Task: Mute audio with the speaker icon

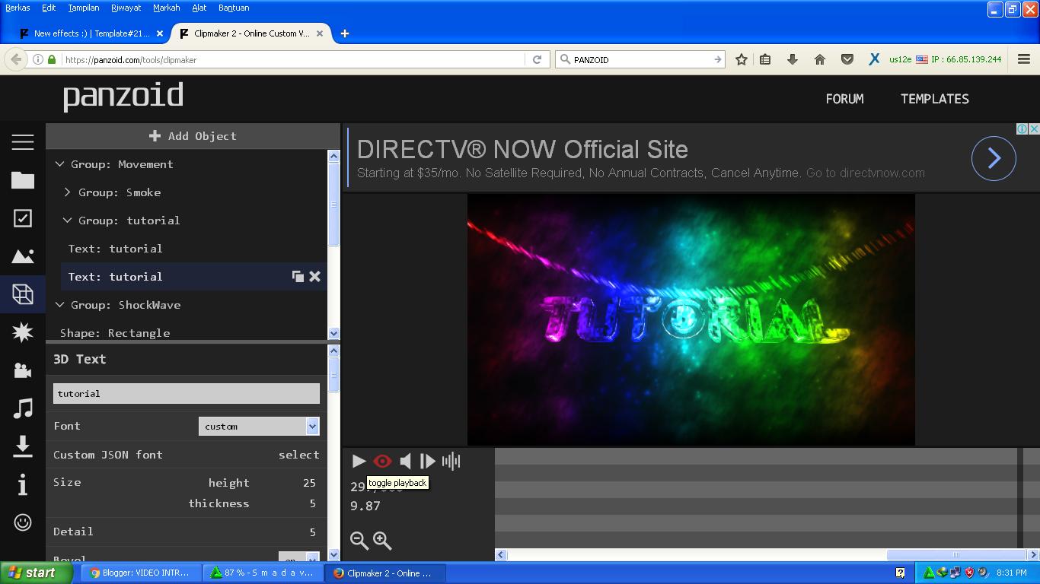Action: (405, 461)
